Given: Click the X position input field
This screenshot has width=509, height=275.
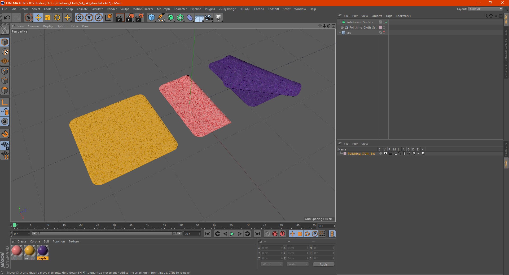Looking at the screenshot, I should click(272, 248).
